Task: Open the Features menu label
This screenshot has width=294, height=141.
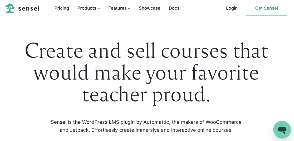Action: point(117,8)
